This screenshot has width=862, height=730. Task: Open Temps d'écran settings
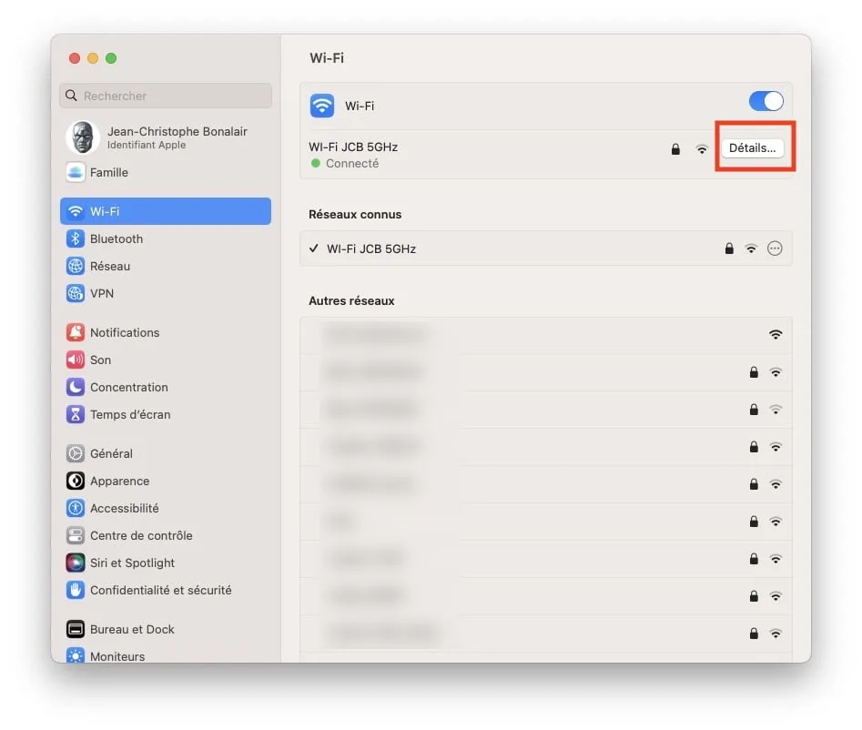click(166, 414)
